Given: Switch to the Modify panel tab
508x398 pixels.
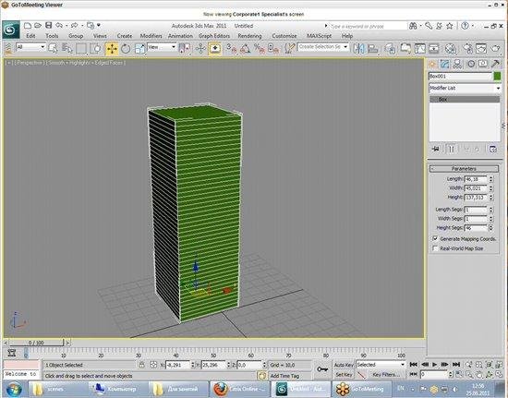Looking at the screenshot, I should [444, 64].
